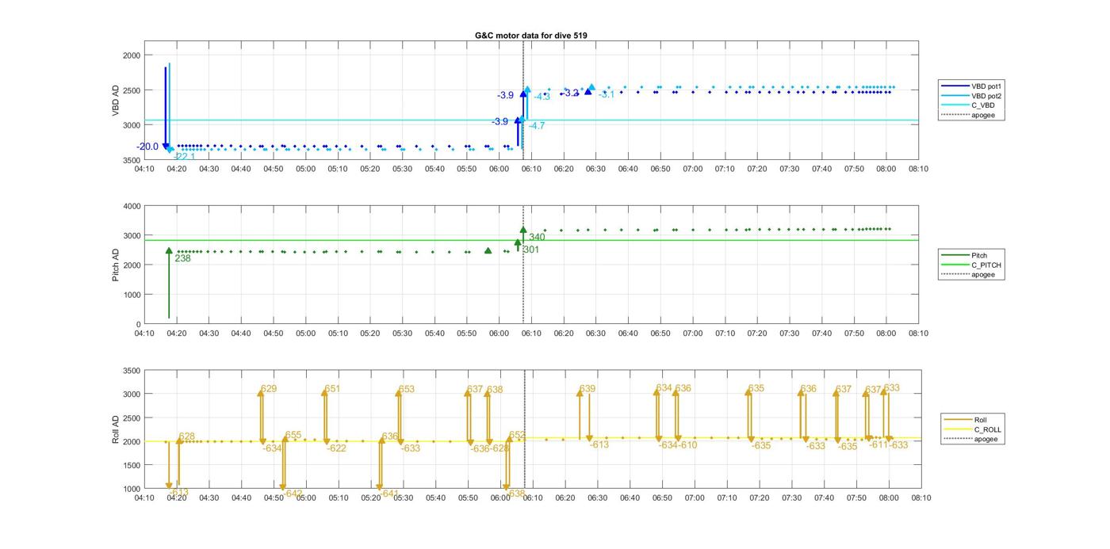Click the '1500' tick on the Roll axis
1110x549 pixels.
coord(131,465)
